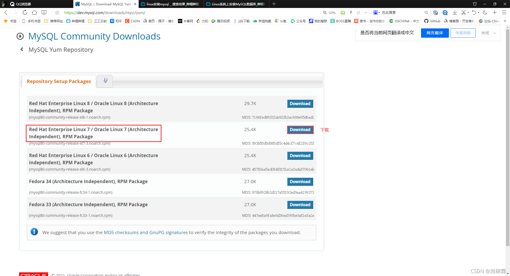The height and width of the screenshot is (276, 510).
Task: Click 关闭 to dismiss translation prompt
Action: [485, 33]
